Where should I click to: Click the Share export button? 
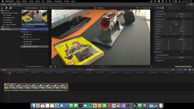click(191, 5)
